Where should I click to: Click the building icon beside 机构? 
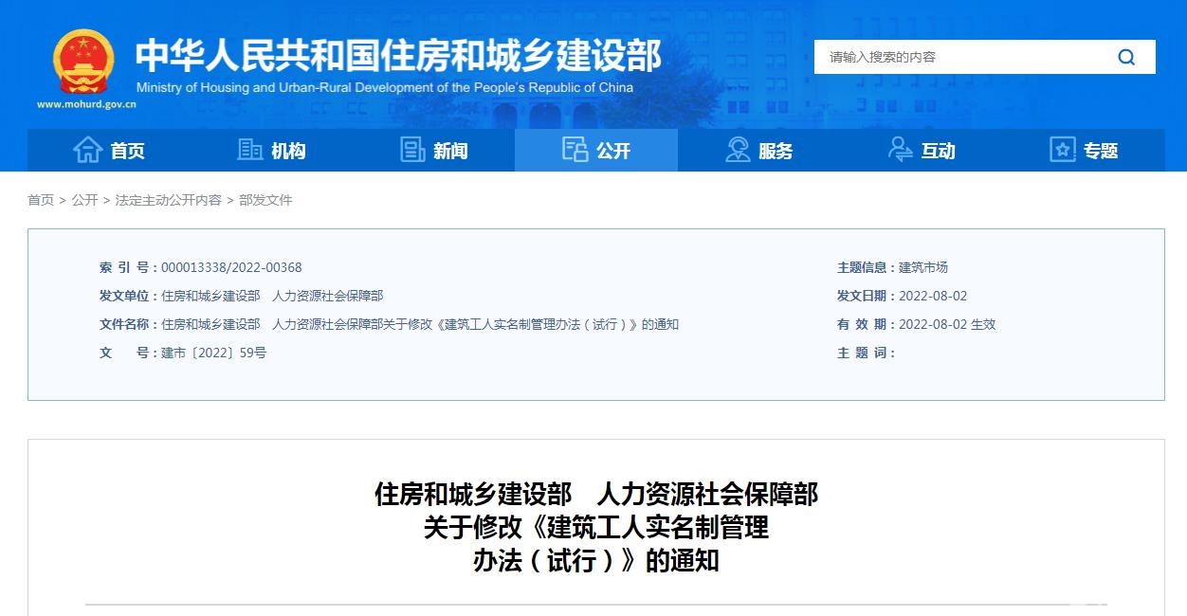[250, 150]
